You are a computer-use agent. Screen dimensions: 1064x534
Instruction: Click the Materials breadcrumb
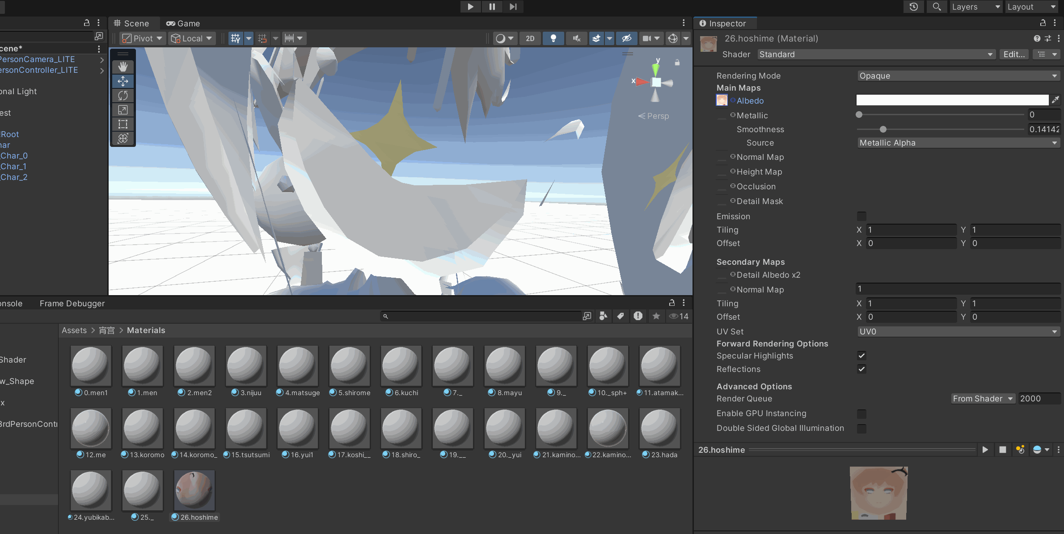[146, 330]
